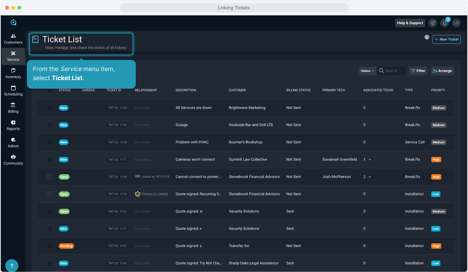
Task: Select the checkbox for ticket 1117
Action: (x=50, y=159)
